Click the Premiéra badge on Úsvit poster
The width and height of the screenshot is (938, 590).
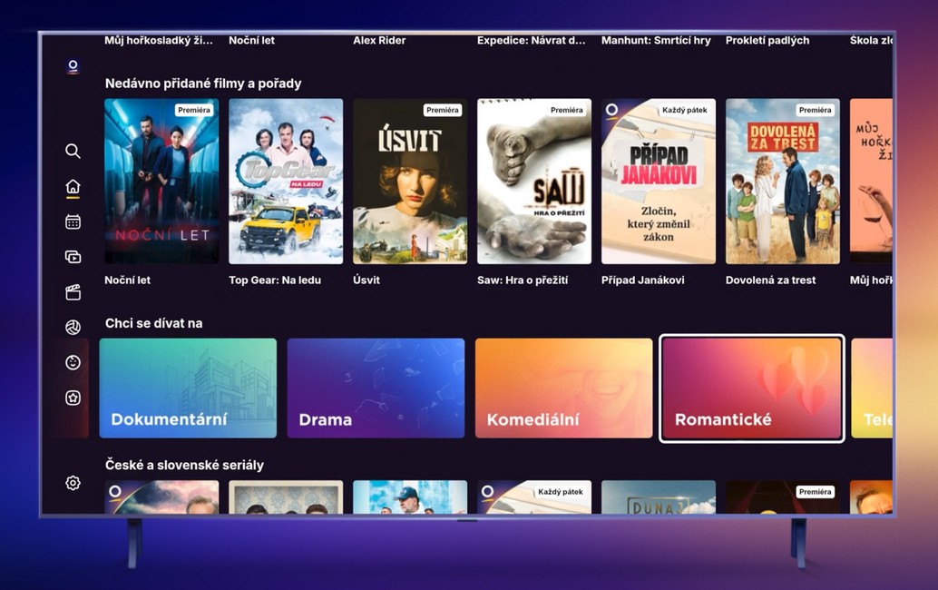pyautogui.click(x=443, y=110)
